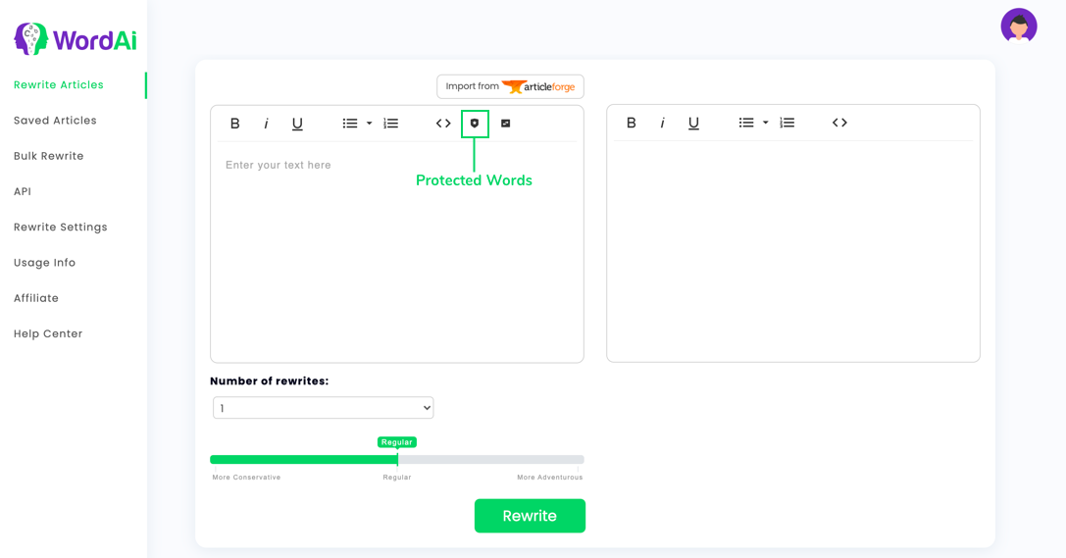This screenshot has width=1066, height=558.
Task: Open the Protected Words shield icon
Action: (475, 124)
